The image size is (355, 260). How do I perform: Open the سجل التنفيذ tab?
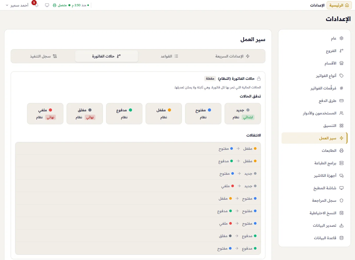[x=43, y=56]
